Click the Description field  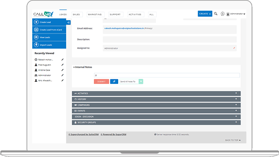click(x=169, y=39)
